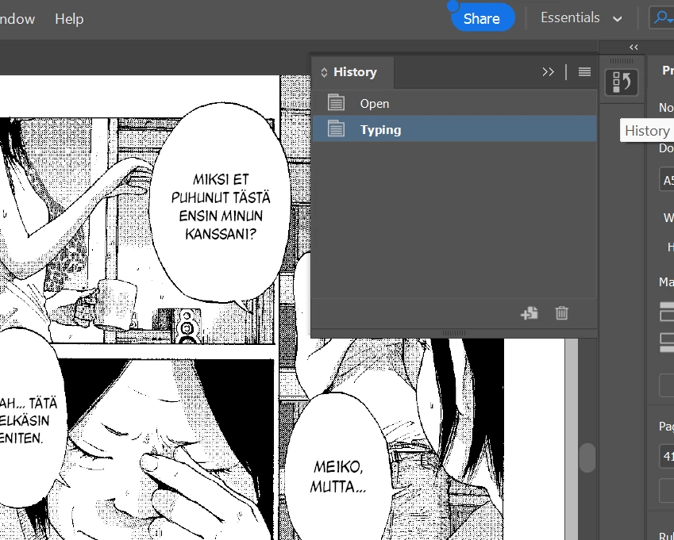Expand dock panels with double-chevron arrows
The image size is (674, 540).
click(x=634, y=48)
